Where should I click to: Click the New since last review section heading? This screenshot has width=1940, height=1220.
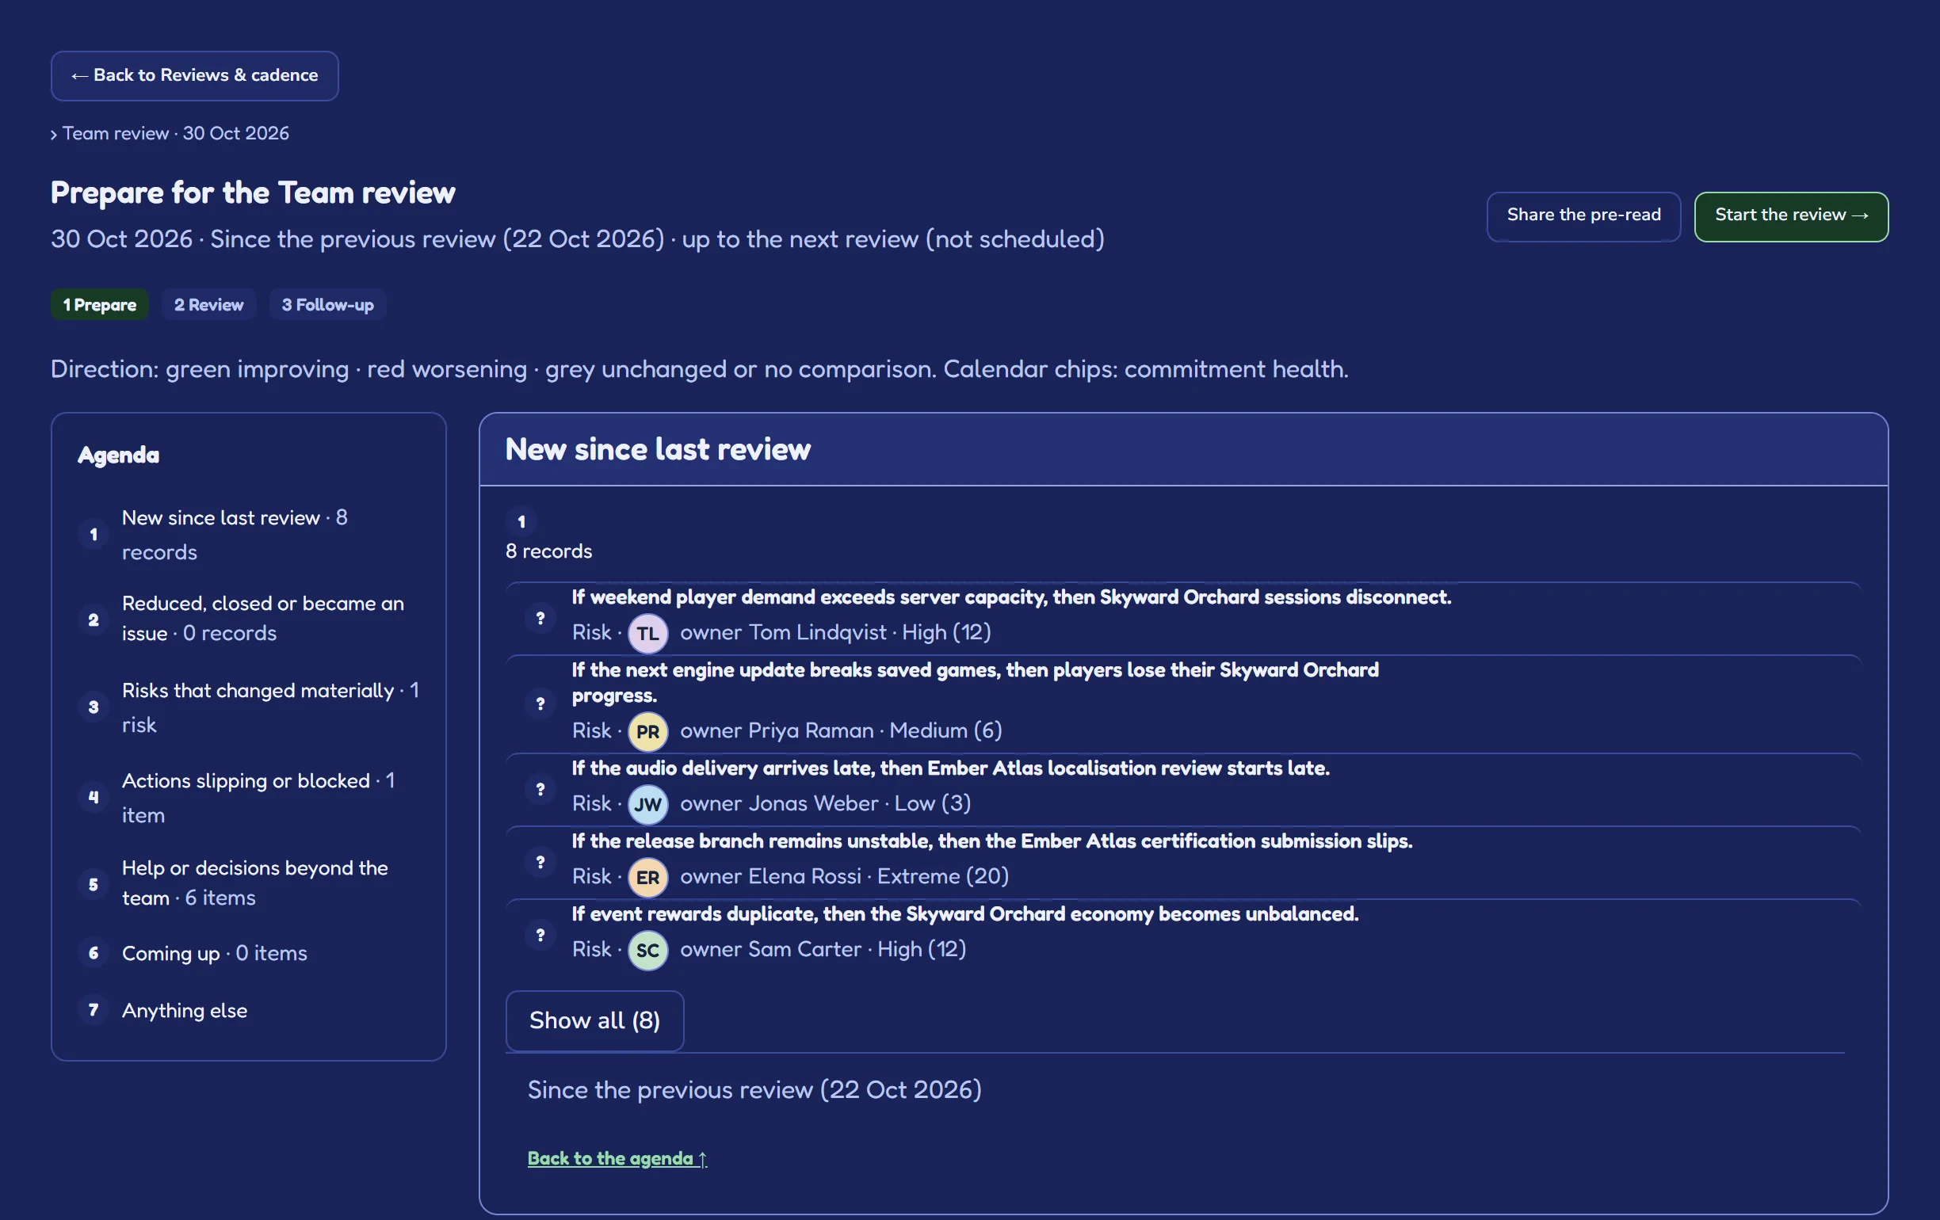click(x=658, y=449)
